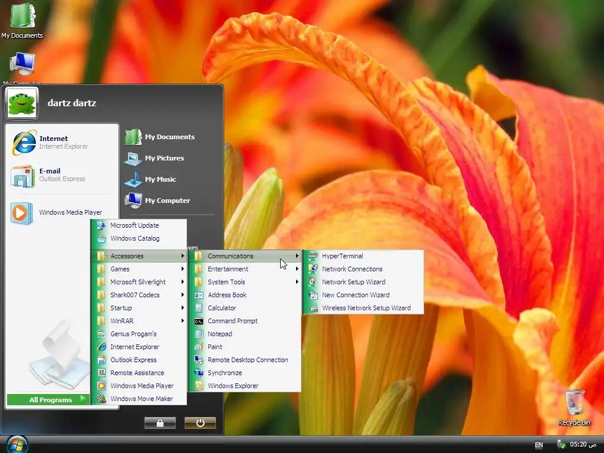Click the Notepad icon
The width and height of the screenshot is (604, 453).
pyautogui.click(x=199, y=334)
